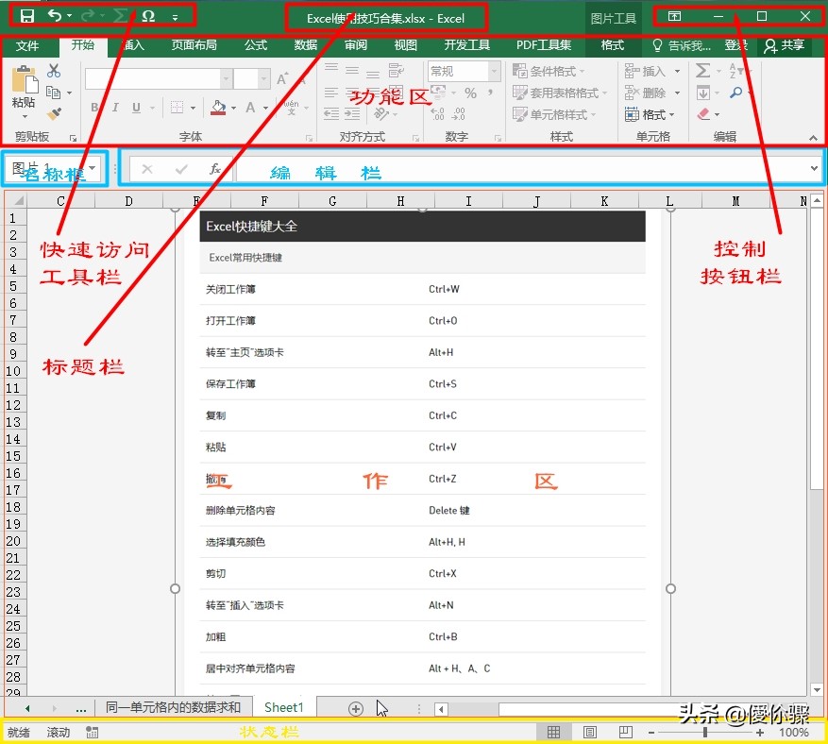Image resolution: width=828 pixels, height=744 pixels.
Task: Click previous sheet navigation arrow
Action: pyautogui.click(x=27, y=709)
